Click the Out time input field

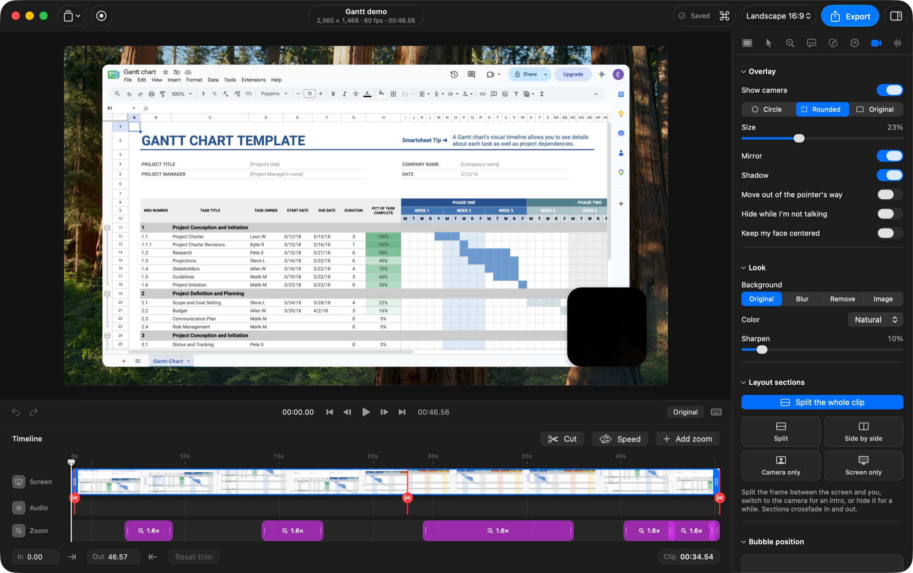click(113, 557)
